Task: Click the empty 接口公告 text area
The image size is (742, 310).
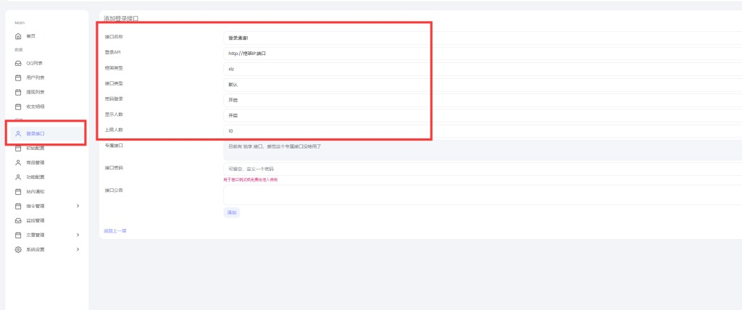Action: coord(483,195)
